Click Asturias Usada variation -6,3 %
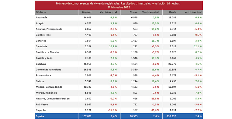Viewport: 232px width, 119px height. coord(198,29)
